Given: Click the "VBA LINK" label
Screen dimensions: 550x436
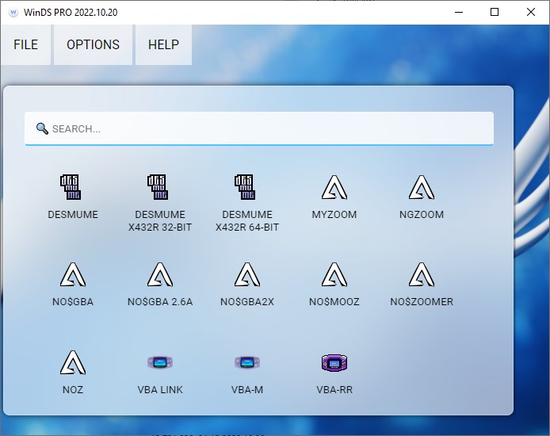Looking at the screenshot, I should (160, 390).
